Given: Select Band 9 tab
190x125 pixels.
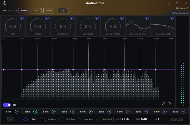Looking at the screenshot, I should [160, 112].
